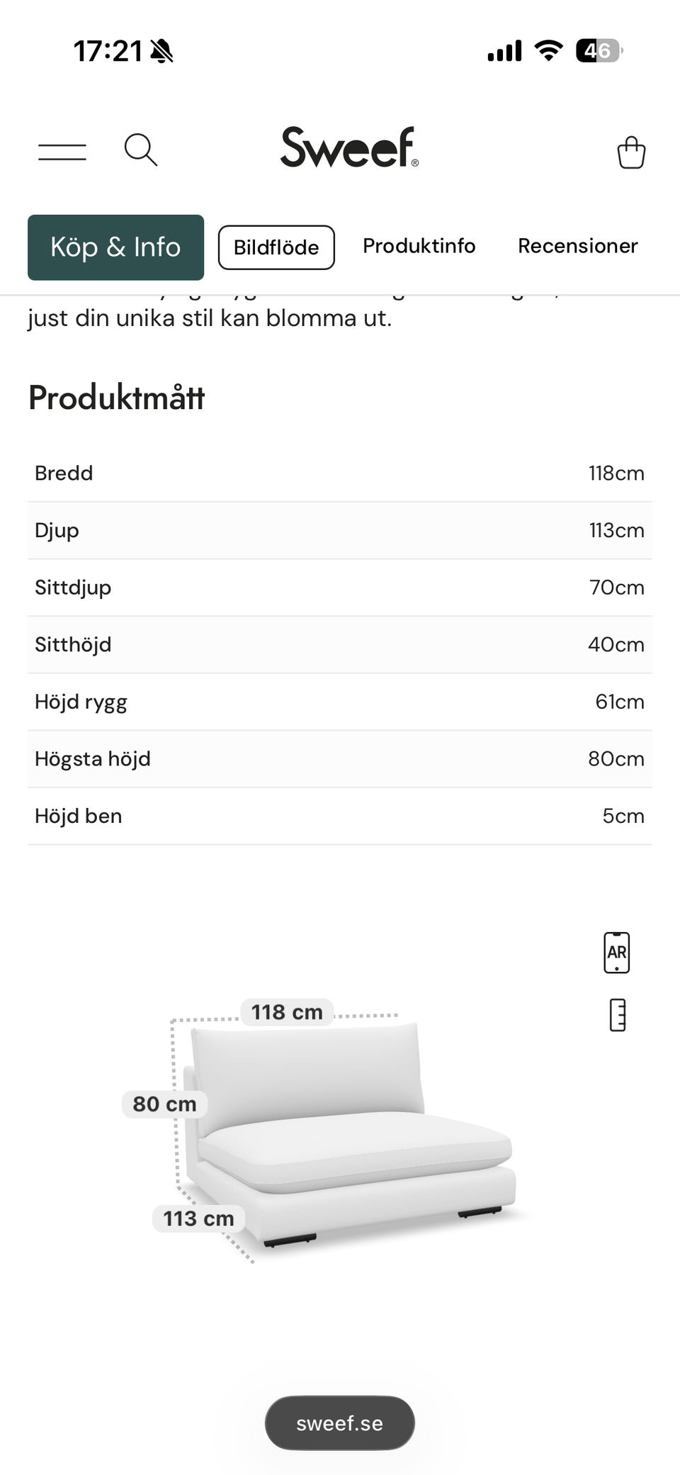The width and height of the screenshot is (680, 1475).
Task: Switch to the Recensioner tab
Action: [578, 246]
